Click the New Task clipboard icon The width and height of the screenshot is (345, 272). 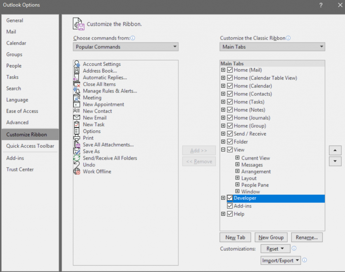(76, 124)
